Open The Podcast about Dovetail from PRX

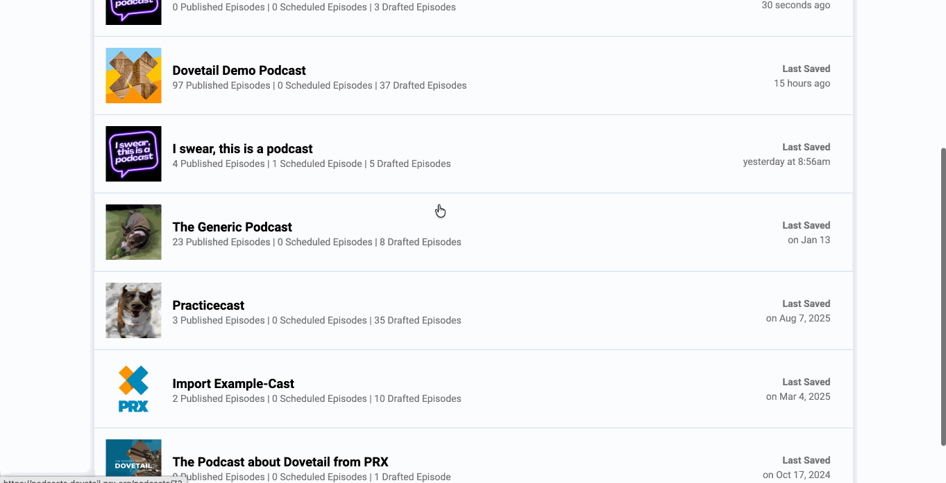(x=280, y=462)
